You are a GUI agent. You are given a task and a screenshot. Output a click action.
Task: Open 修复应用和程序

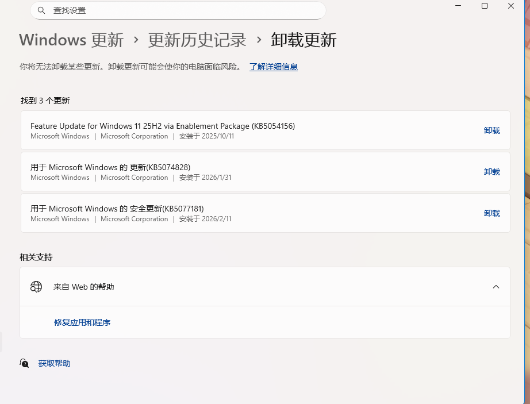[82, 322]
